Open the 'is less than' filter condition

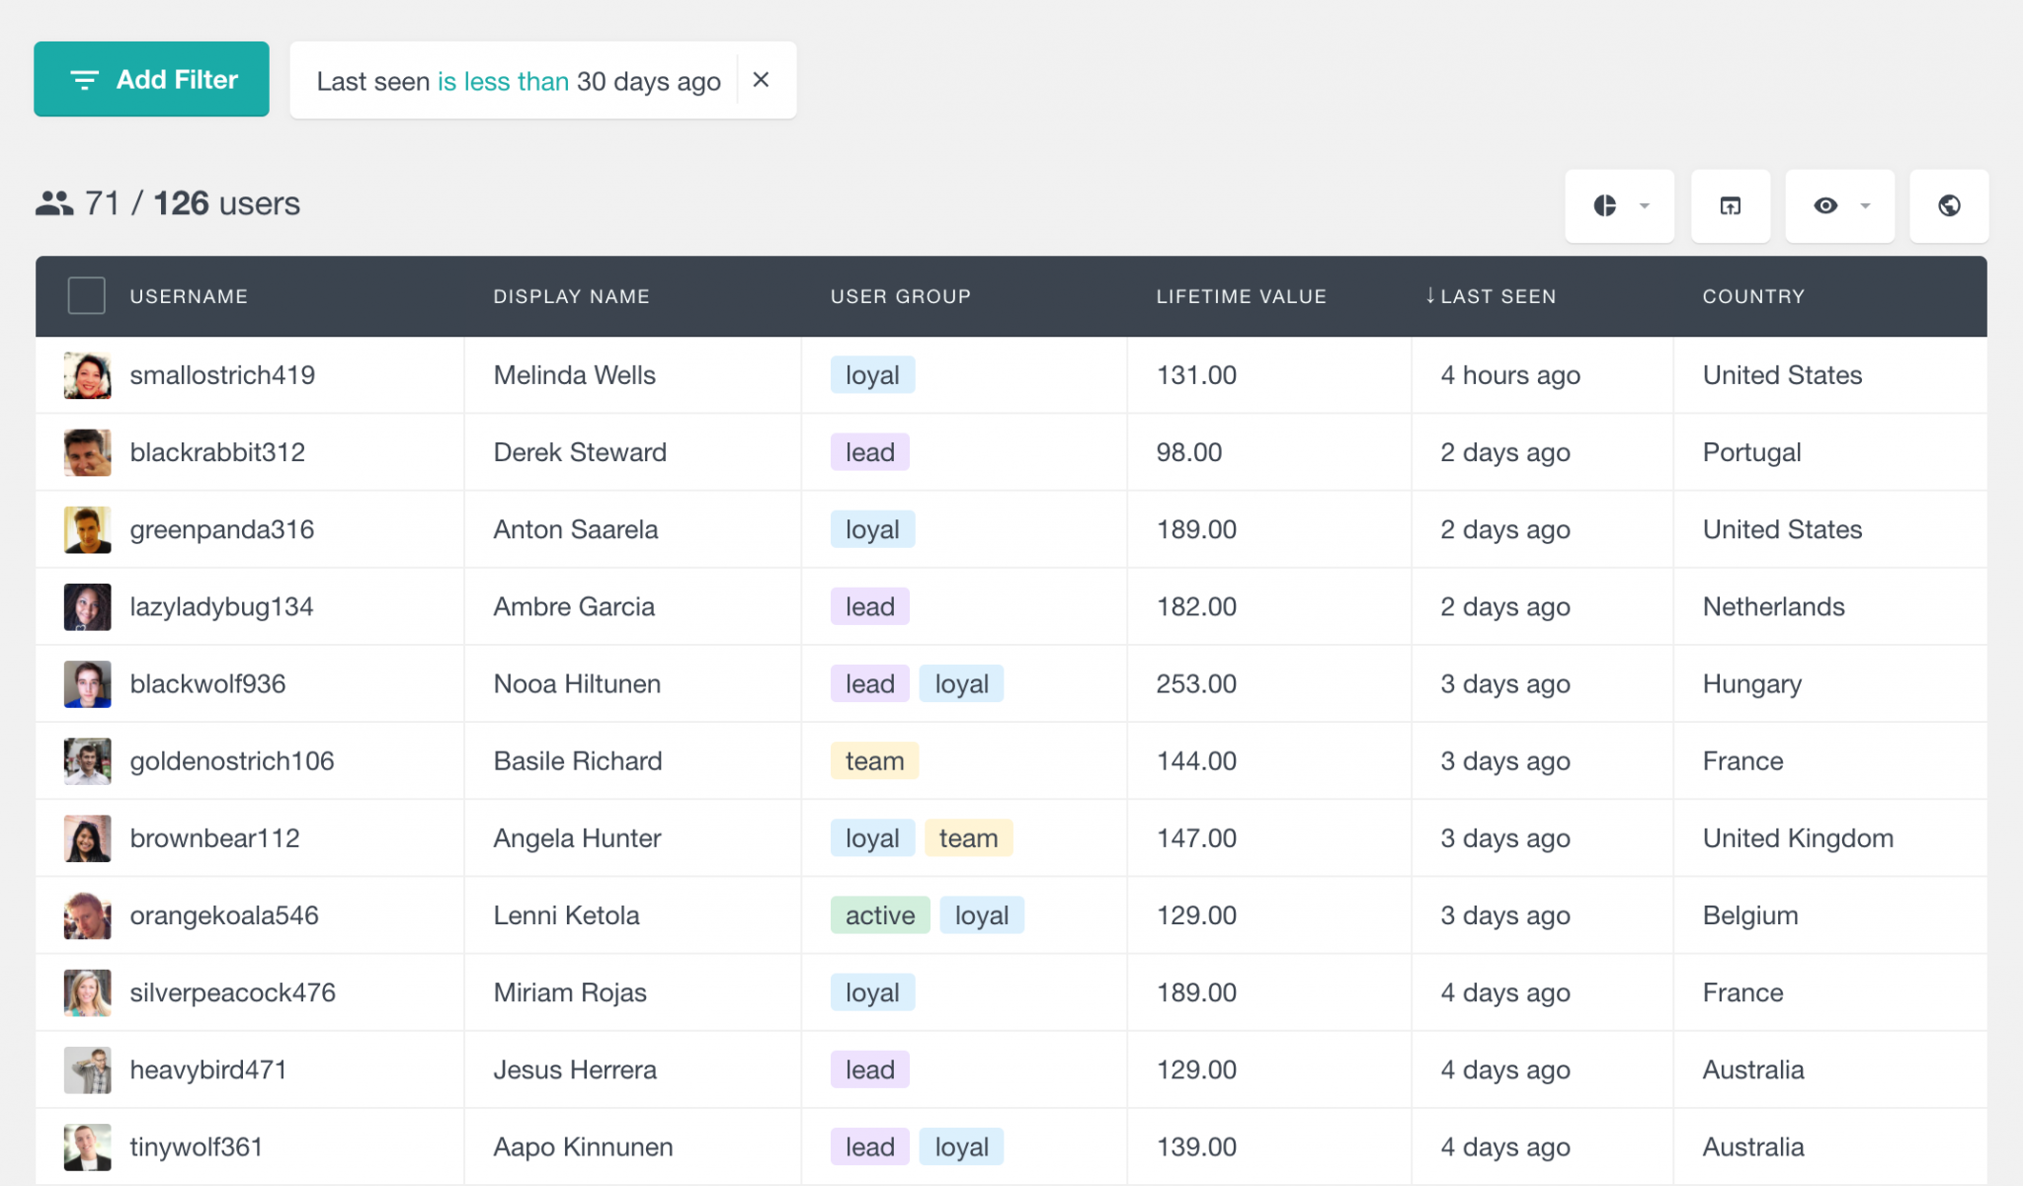(503, 81)
